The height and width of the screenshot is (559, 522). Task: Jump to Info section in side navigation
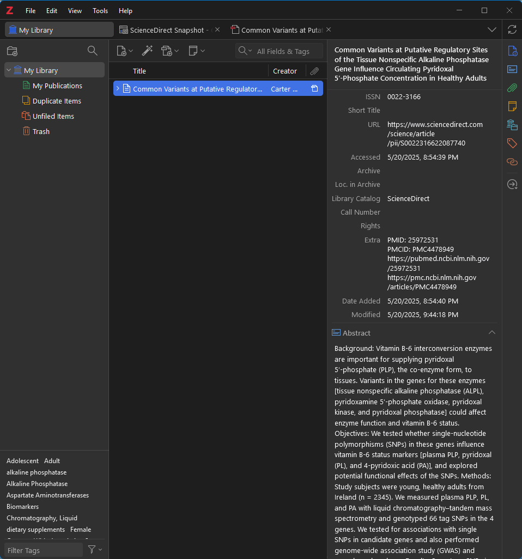(512, 51)
